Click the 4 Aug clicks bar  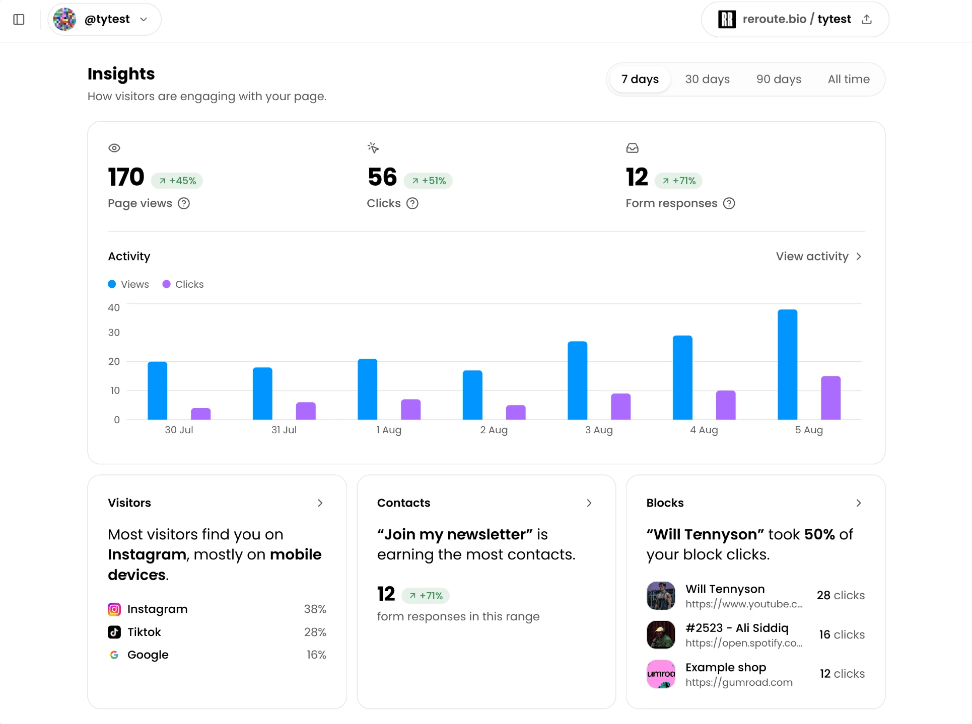coord(726,405)
